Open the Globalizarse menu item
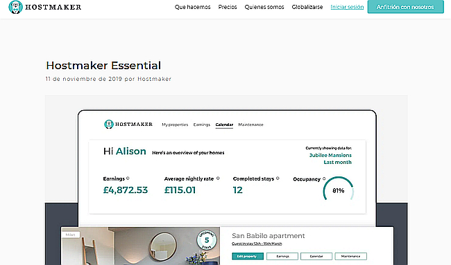This screenshot has width=451, height=265. pyautogui.click(x=307, y=7)
